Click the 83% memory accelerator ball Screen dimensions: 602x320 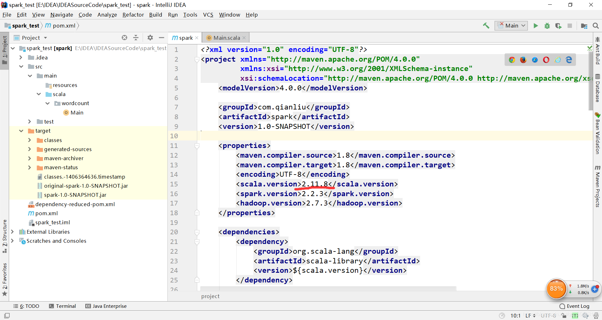click(556, 288)
